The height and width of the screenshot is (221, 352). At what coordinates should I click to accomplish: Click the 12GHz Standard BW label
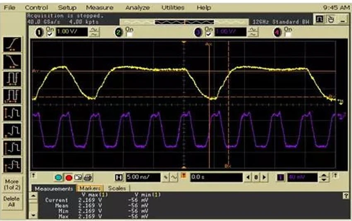click(x=281, y=22)
